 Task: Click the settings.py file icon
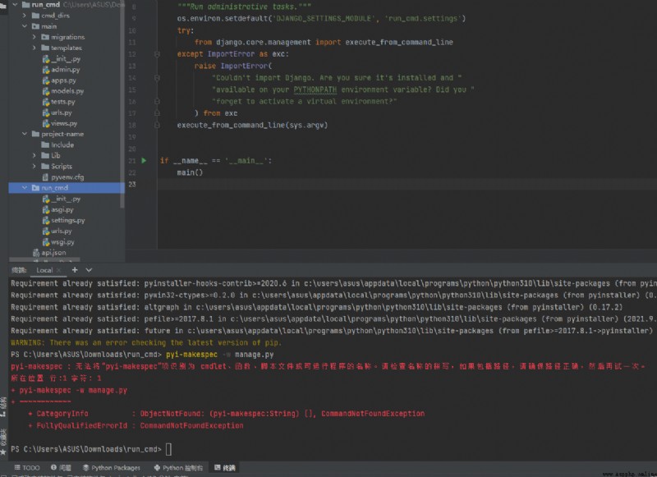tap(46, 220)
